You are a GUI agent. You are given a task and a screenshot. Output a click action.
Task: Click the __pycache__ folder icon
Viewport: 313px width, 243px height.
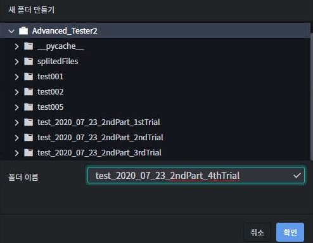tap(29, 46)
